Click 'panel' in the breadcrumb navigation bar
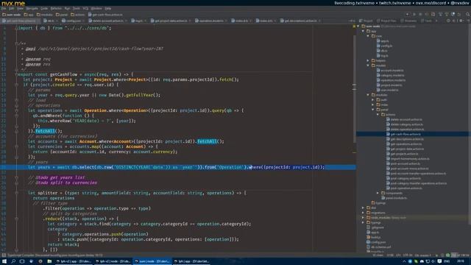The width and height of the screenshot is (471, 265). pyautogui.click(x=62, y=15)
